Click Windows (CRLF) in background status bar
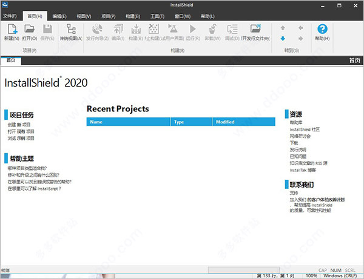Screen dimensions: 364x279 pos(340,275)
